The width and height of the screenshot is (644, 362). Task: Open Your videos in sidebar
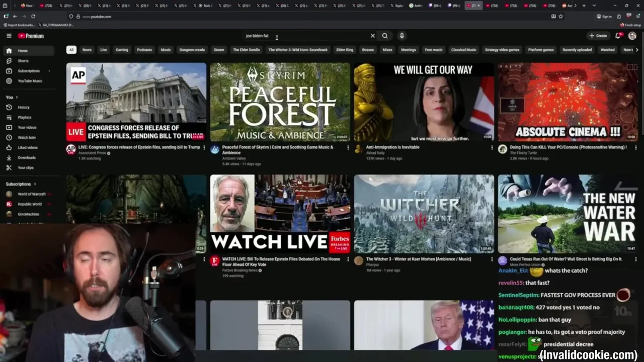click(28, 127)
